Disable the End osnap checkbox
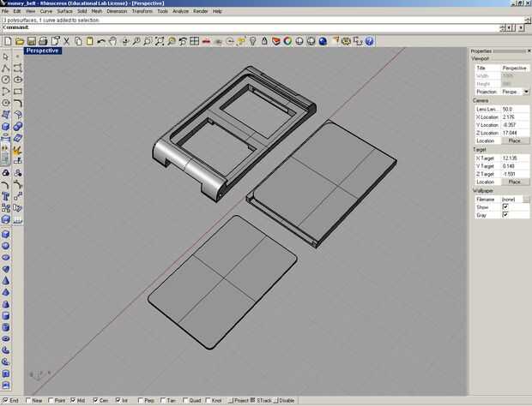The height and width of the screenshot is (406, 532). [5, 400]
